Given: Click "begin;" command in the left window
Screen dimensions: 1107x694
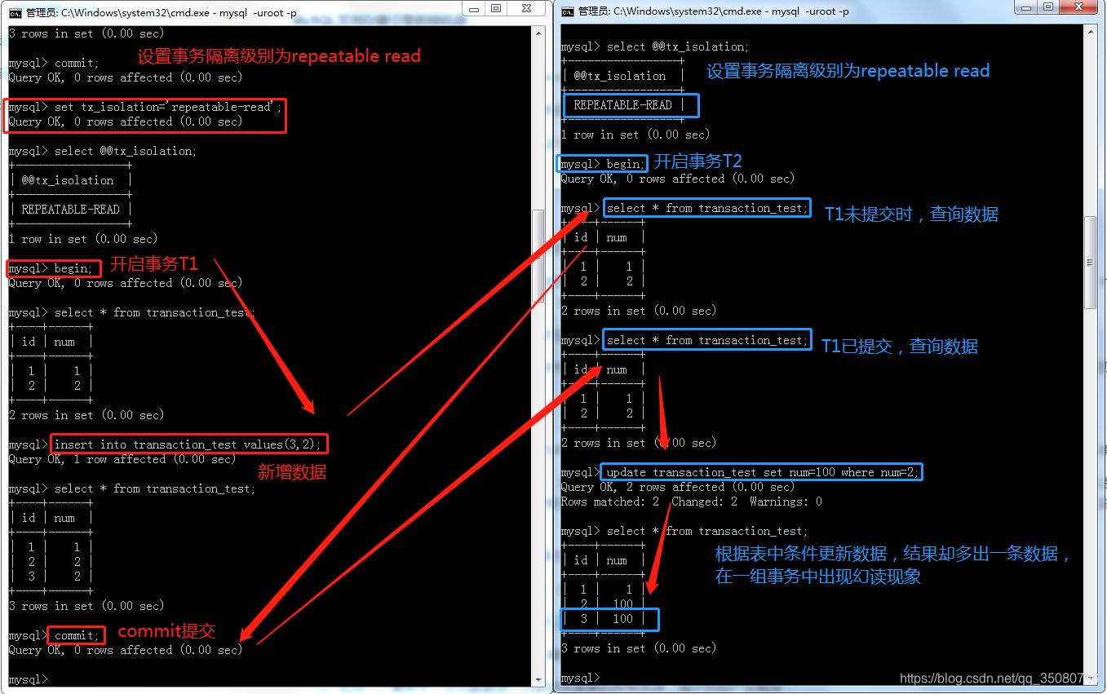Looking at the screenshot, I should click(x=51, y=268).
